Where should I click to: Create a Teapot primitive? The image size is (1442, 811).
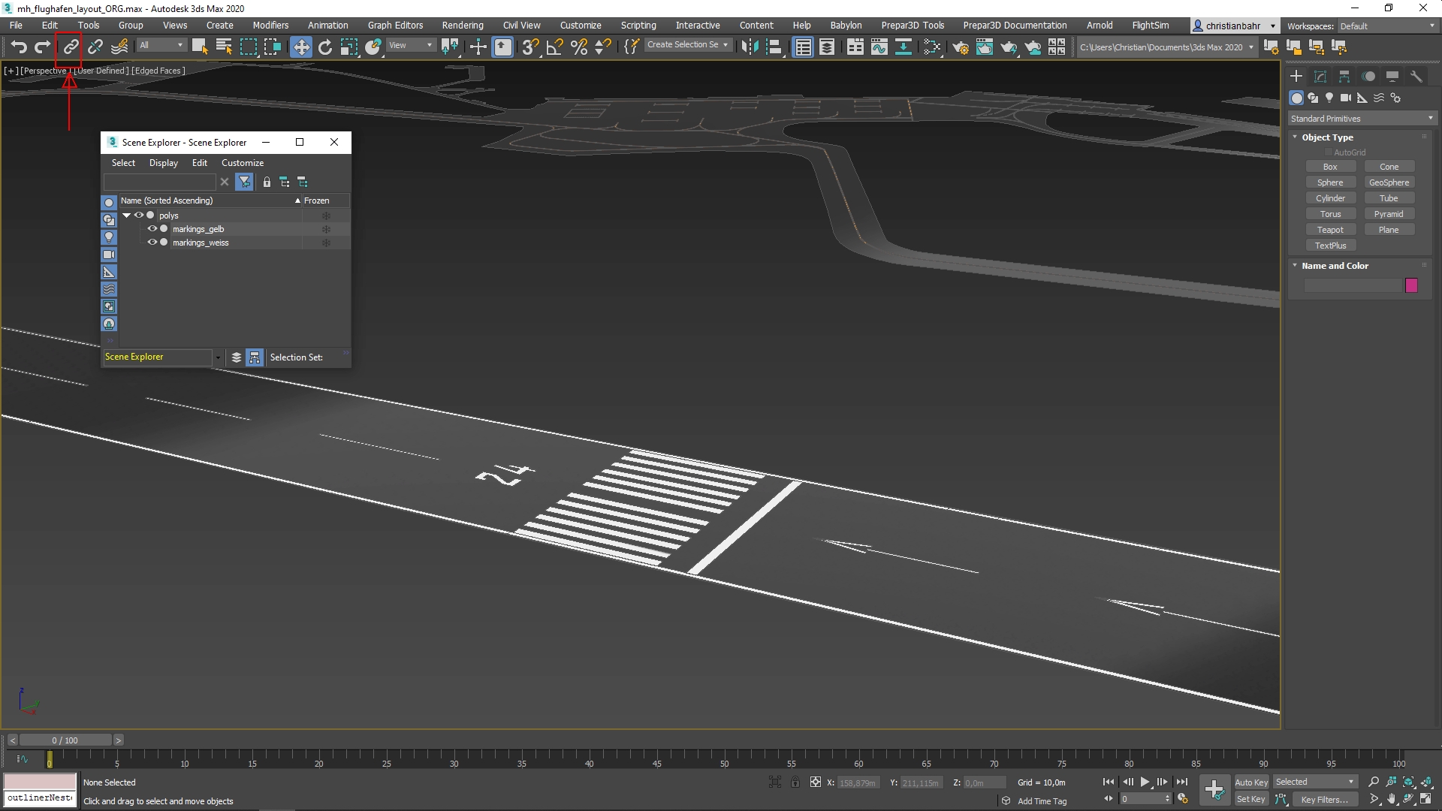pos(1330,229)
